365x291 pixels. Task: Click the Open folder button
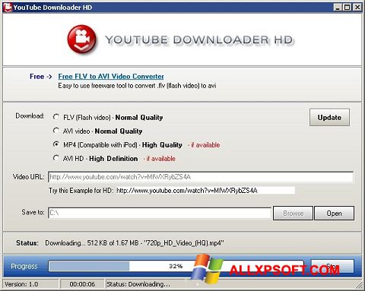point(334,213)
